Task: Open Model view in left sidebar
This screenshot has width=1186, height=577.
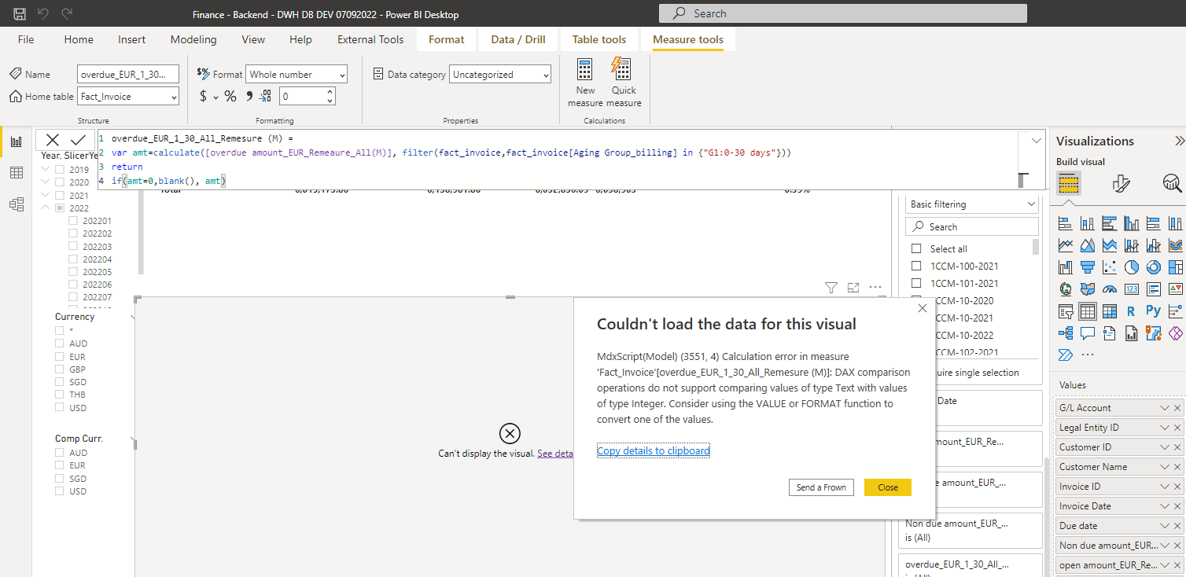Action: click(x=16, y=204)
